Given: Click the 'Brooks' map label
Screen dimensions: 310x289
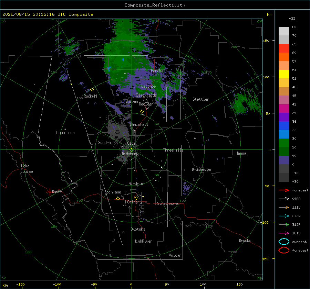Looking at the screenshot, I should (245, 241).
